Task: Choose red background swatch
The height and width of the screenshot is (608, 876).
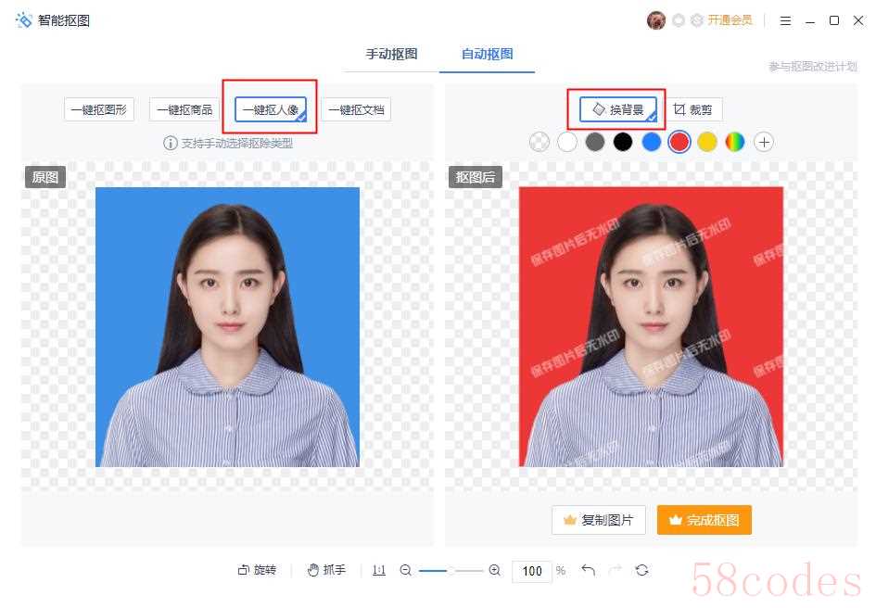Action: pyautogui.click(x=679, y=142)
